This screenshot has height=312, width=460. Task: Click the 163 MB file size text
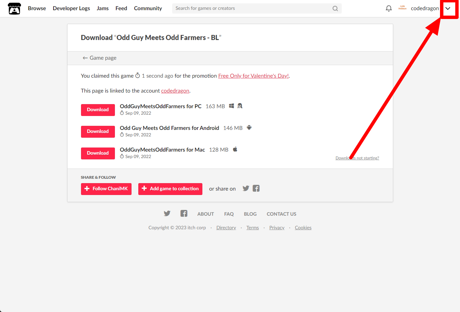click(x=215, y=106)
